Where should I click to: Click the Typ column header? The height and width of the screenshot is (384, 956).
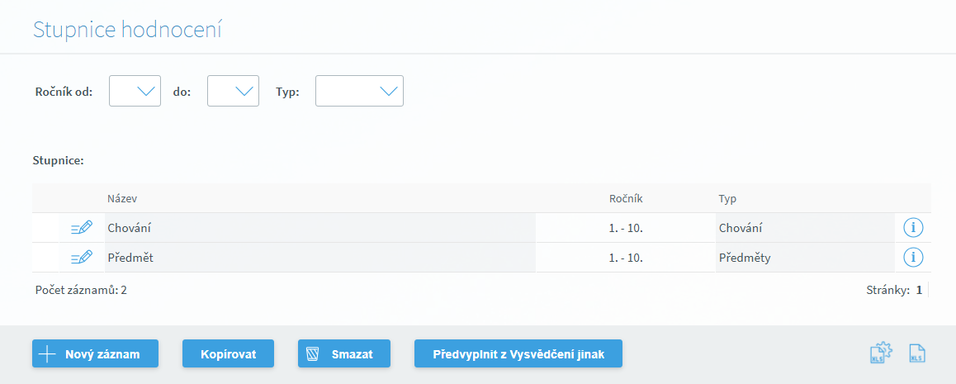pyautogui.click(x=727, y=199)
